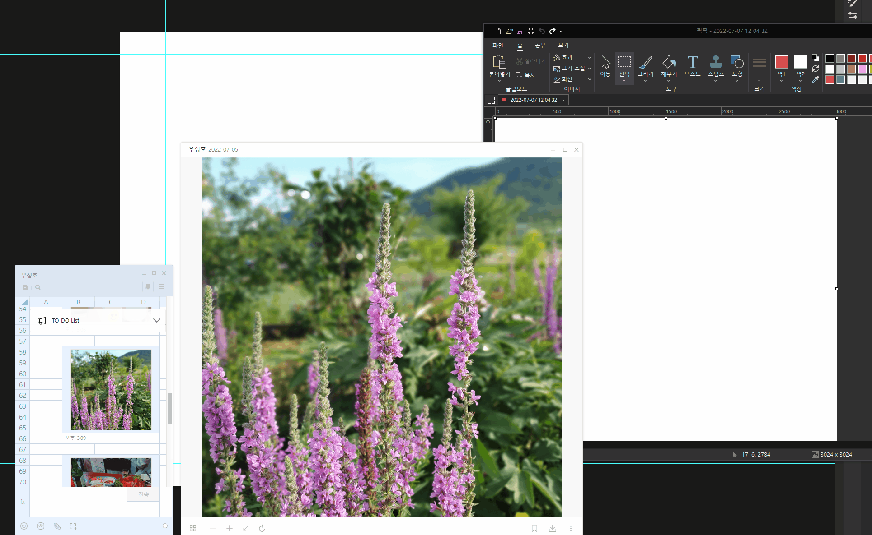Expand the TO-DO List announcement banner
The width and height of the screenshot is (872, 535).
coord(156,320)
